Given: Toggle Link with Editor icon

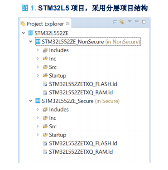Looking at the screenshot, I should pos(122,22).
